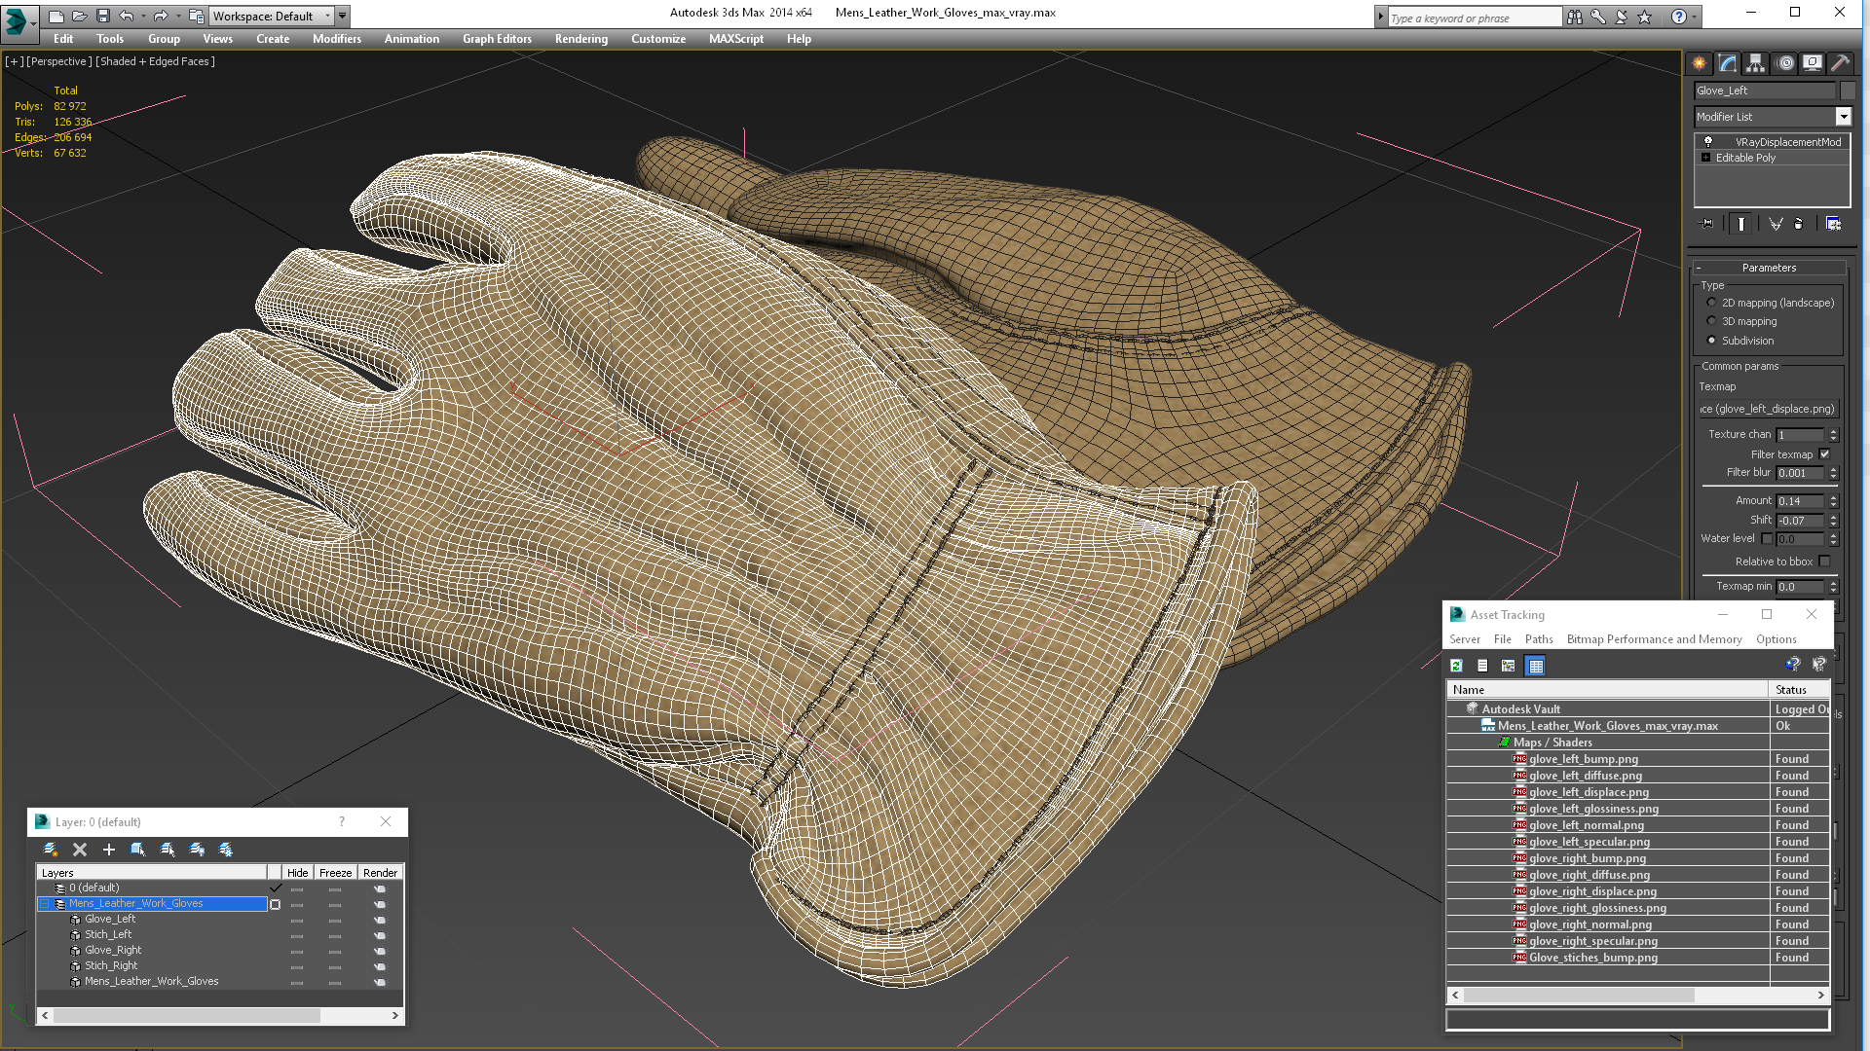Click the Undo history dropdown arrow

tap(143, 16)
